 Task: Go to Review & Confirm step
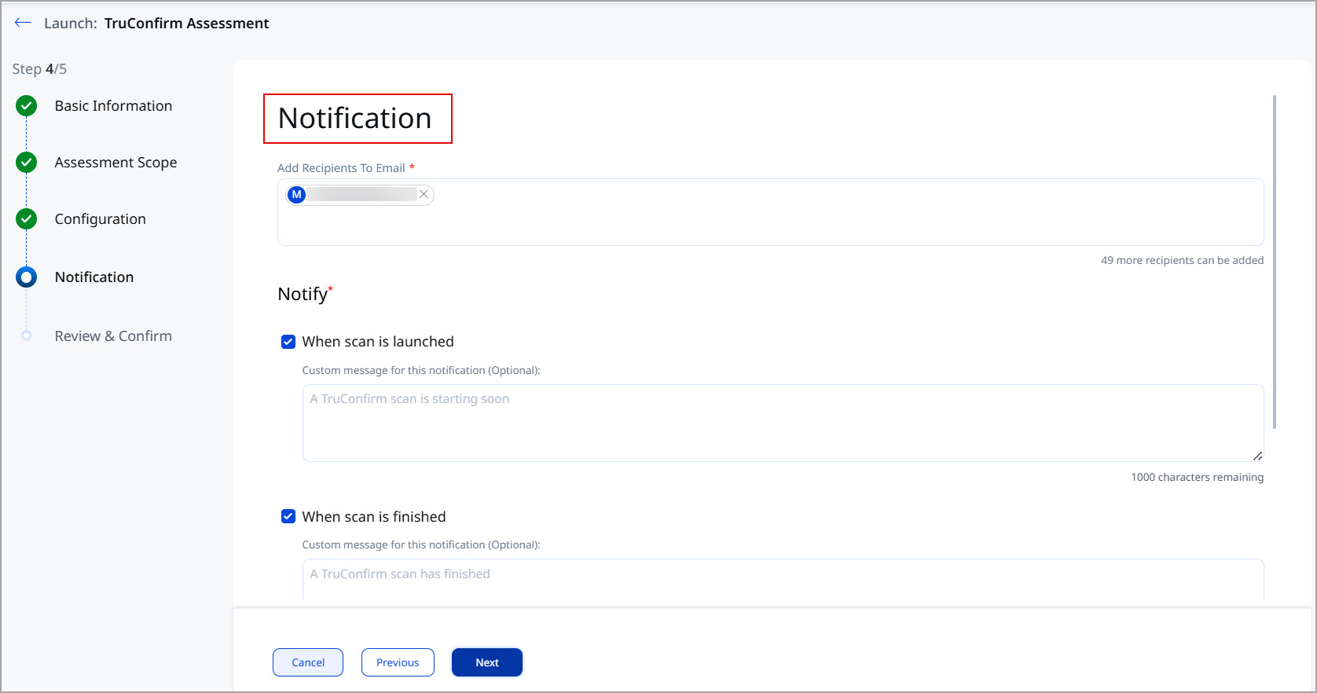[x=113, y=335]
